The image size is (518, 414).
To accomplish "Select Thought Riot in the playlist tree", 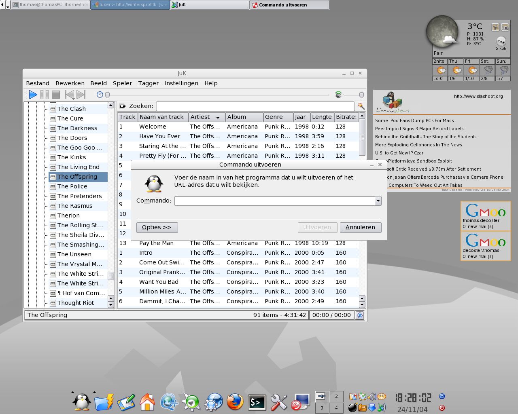I will click(x=75, y=303).
